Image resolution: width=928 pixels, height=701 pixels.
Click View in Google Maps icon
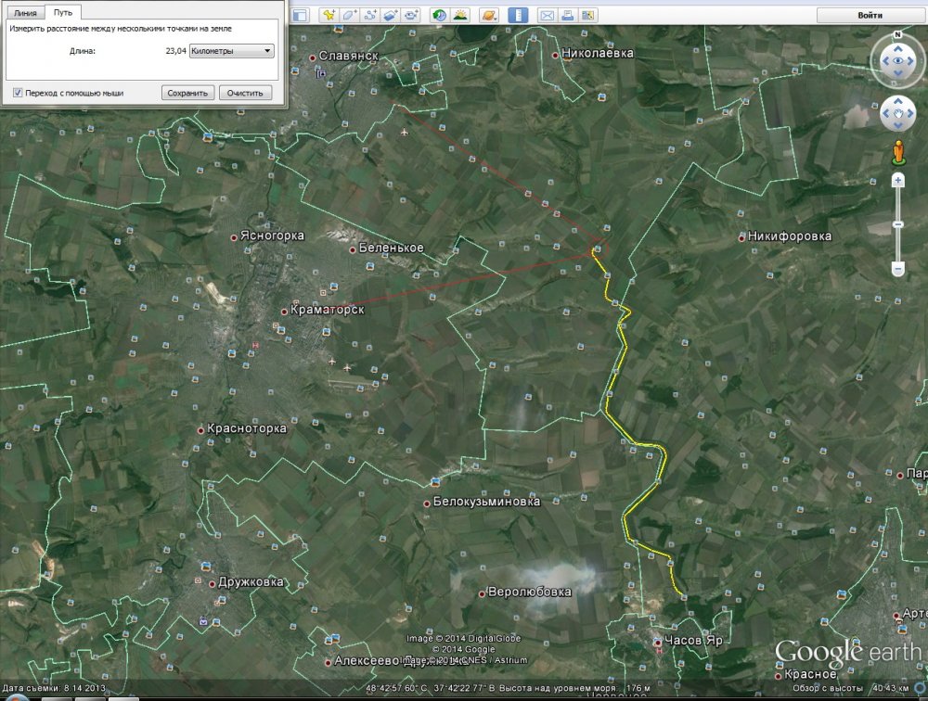[x=587, y=16]
